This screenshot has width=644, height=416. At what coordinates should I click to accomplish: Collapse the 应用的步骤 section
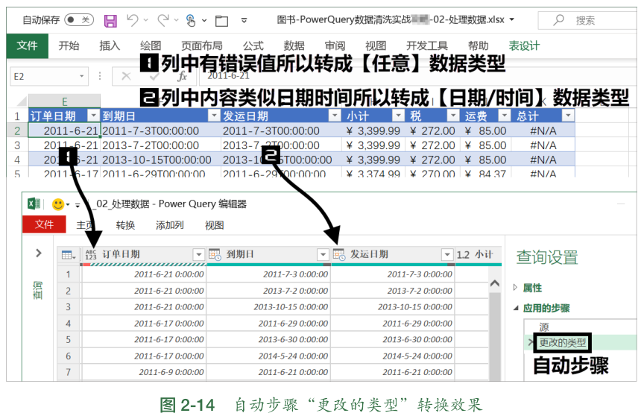pos(516,308)
